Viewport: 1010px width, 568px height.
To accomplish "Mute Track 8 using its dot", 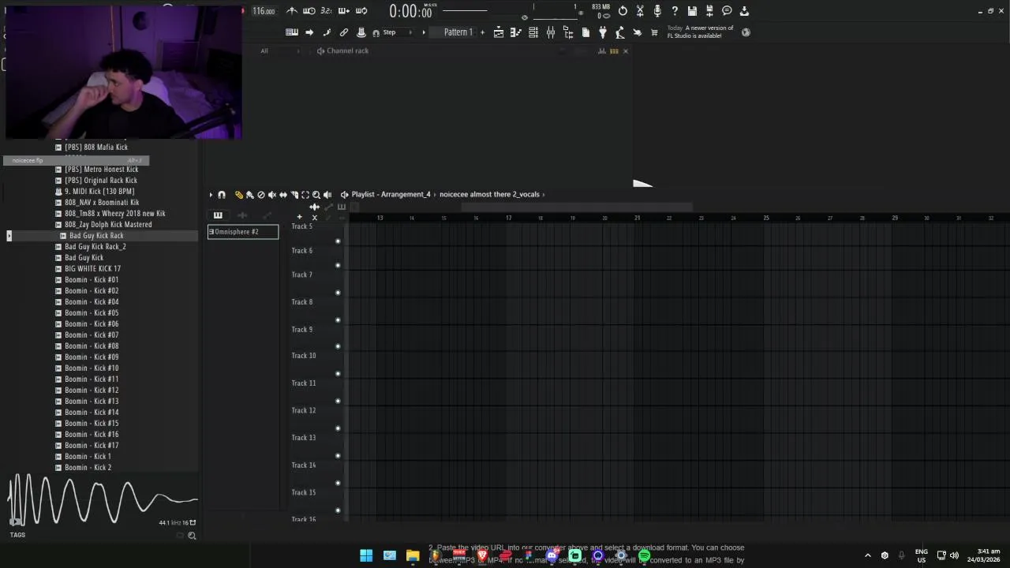I will click(338, 320).
